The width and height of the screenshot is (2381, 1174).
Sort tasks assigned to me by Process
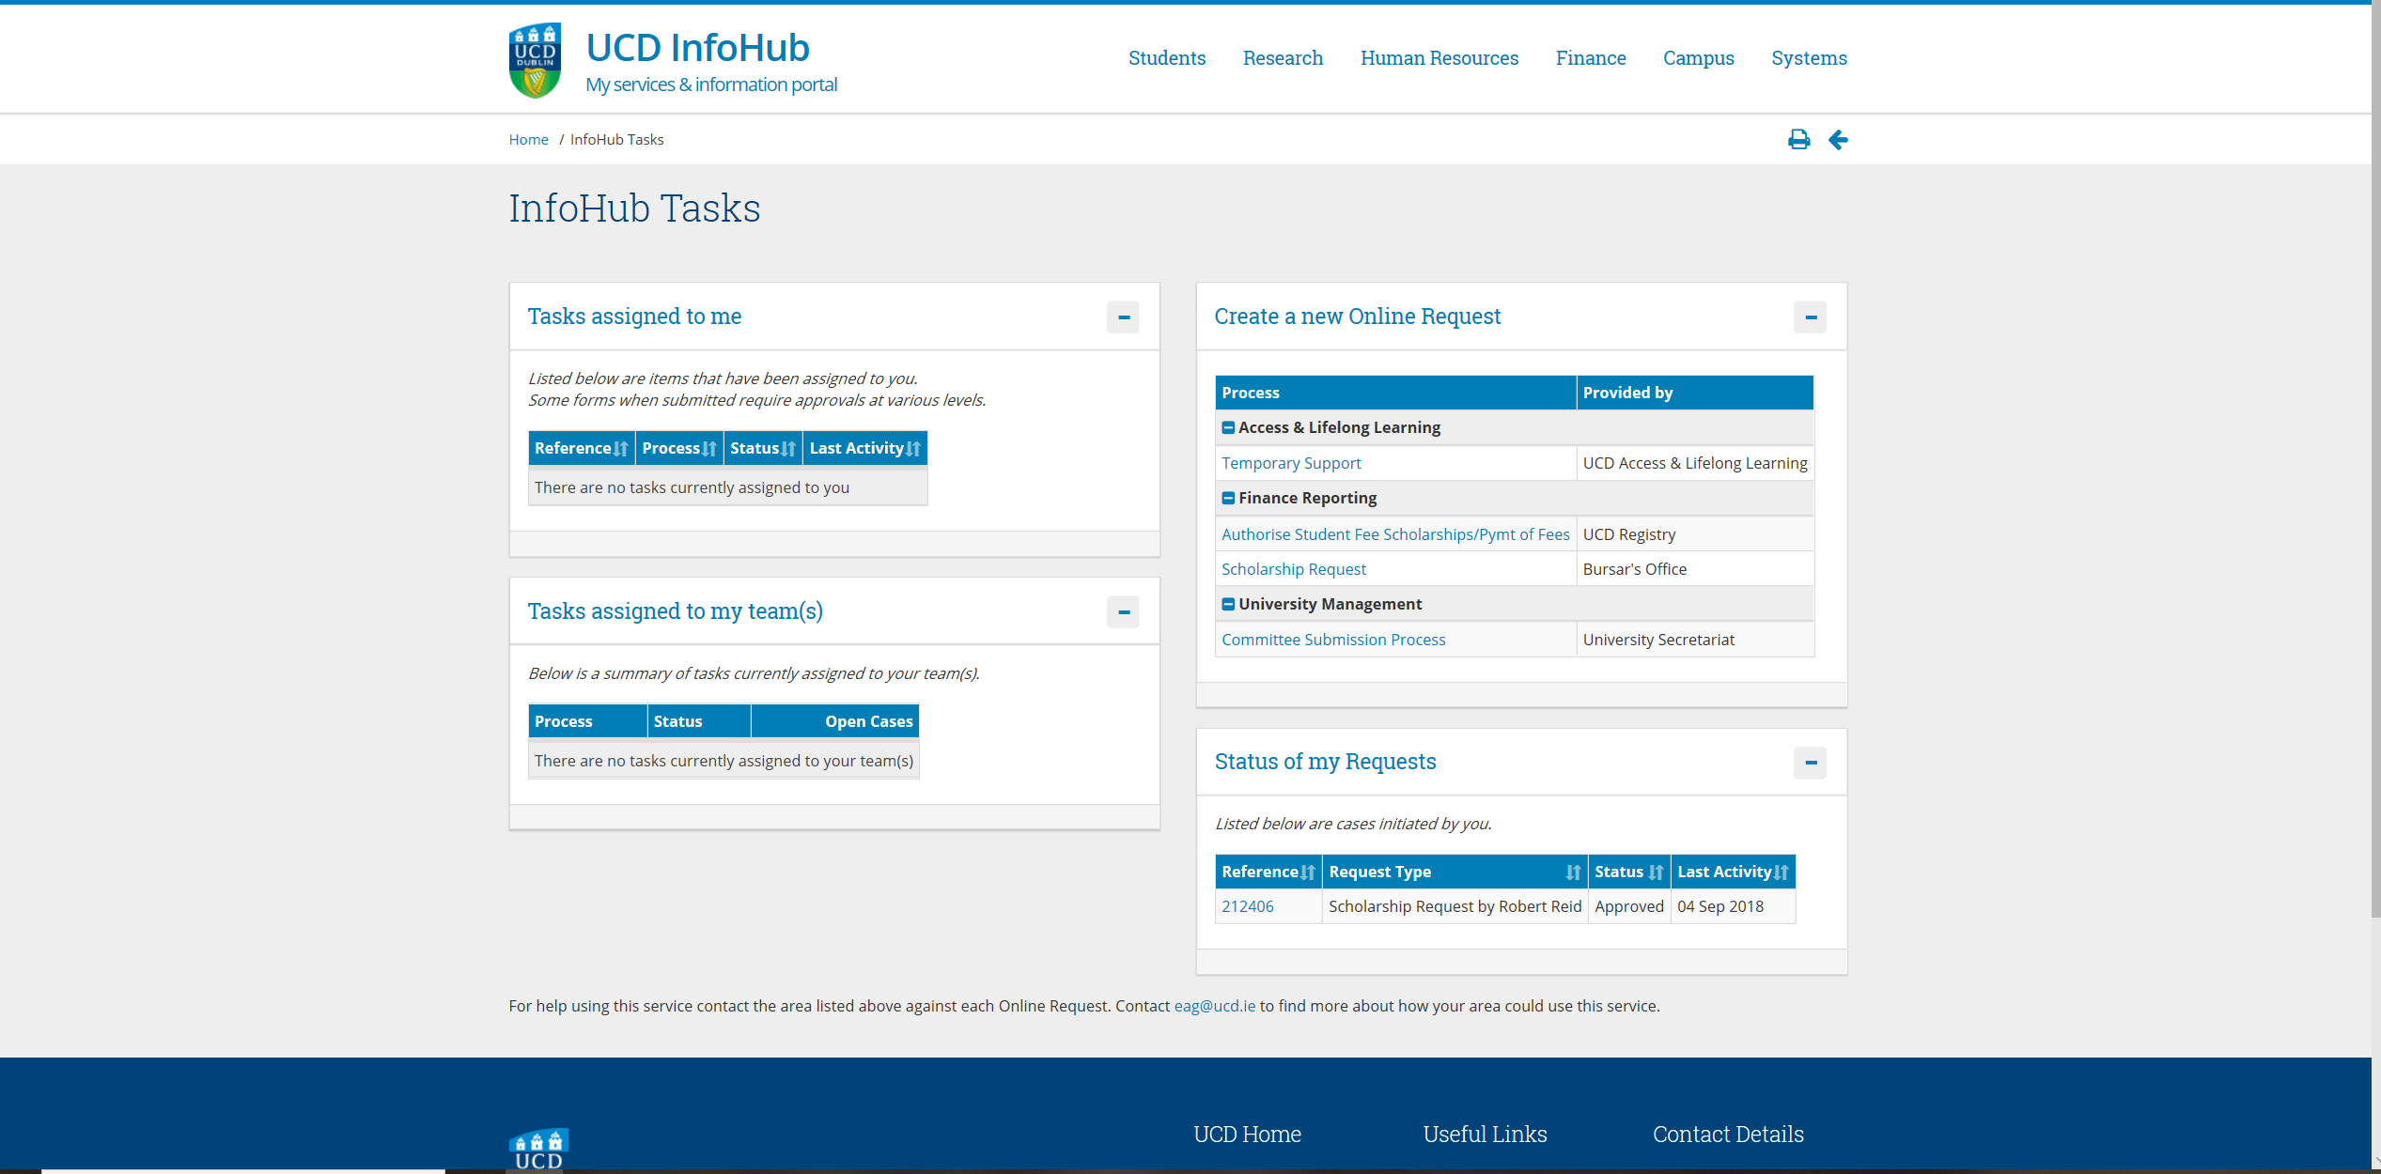(x=679, y=448)
